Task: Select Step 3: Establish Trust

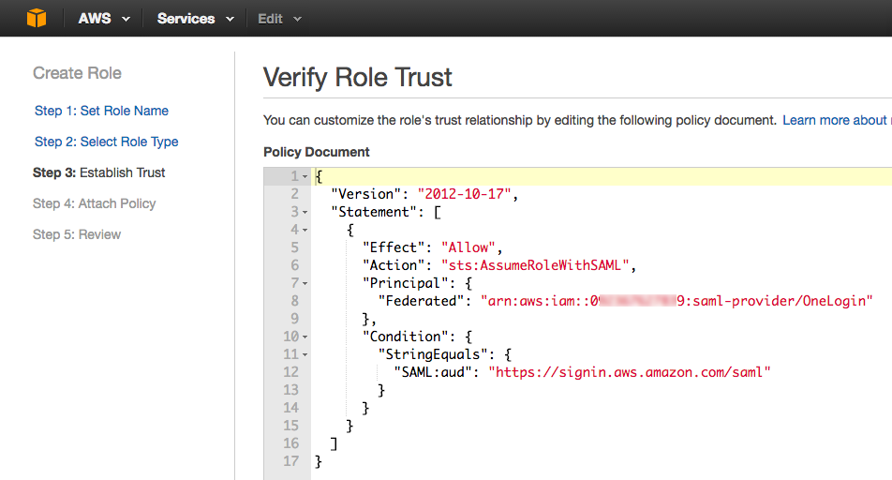Action: coord(99,172)
